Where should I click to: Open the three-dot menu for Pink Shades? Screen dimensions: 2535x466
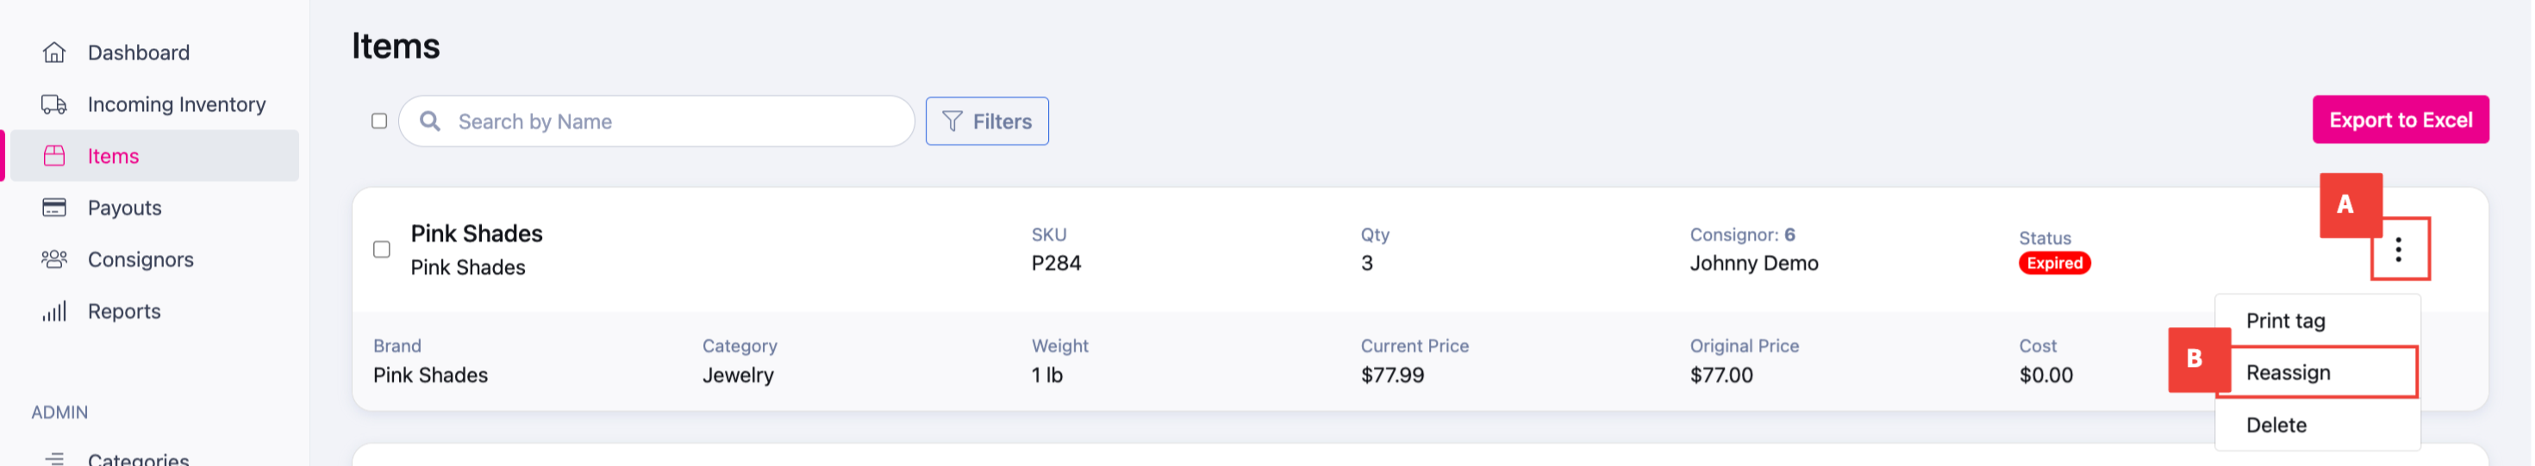[2398, 250]
